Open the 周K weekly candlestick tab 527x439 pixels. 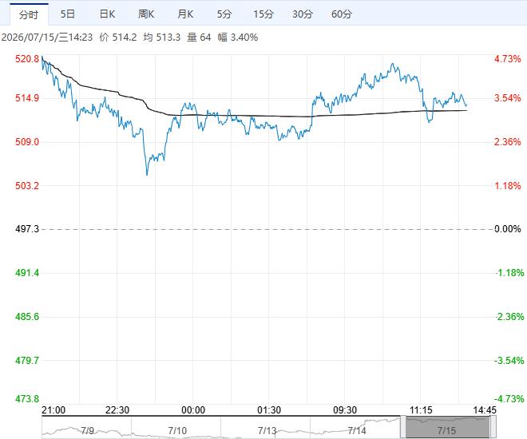(x=146, y=14)
